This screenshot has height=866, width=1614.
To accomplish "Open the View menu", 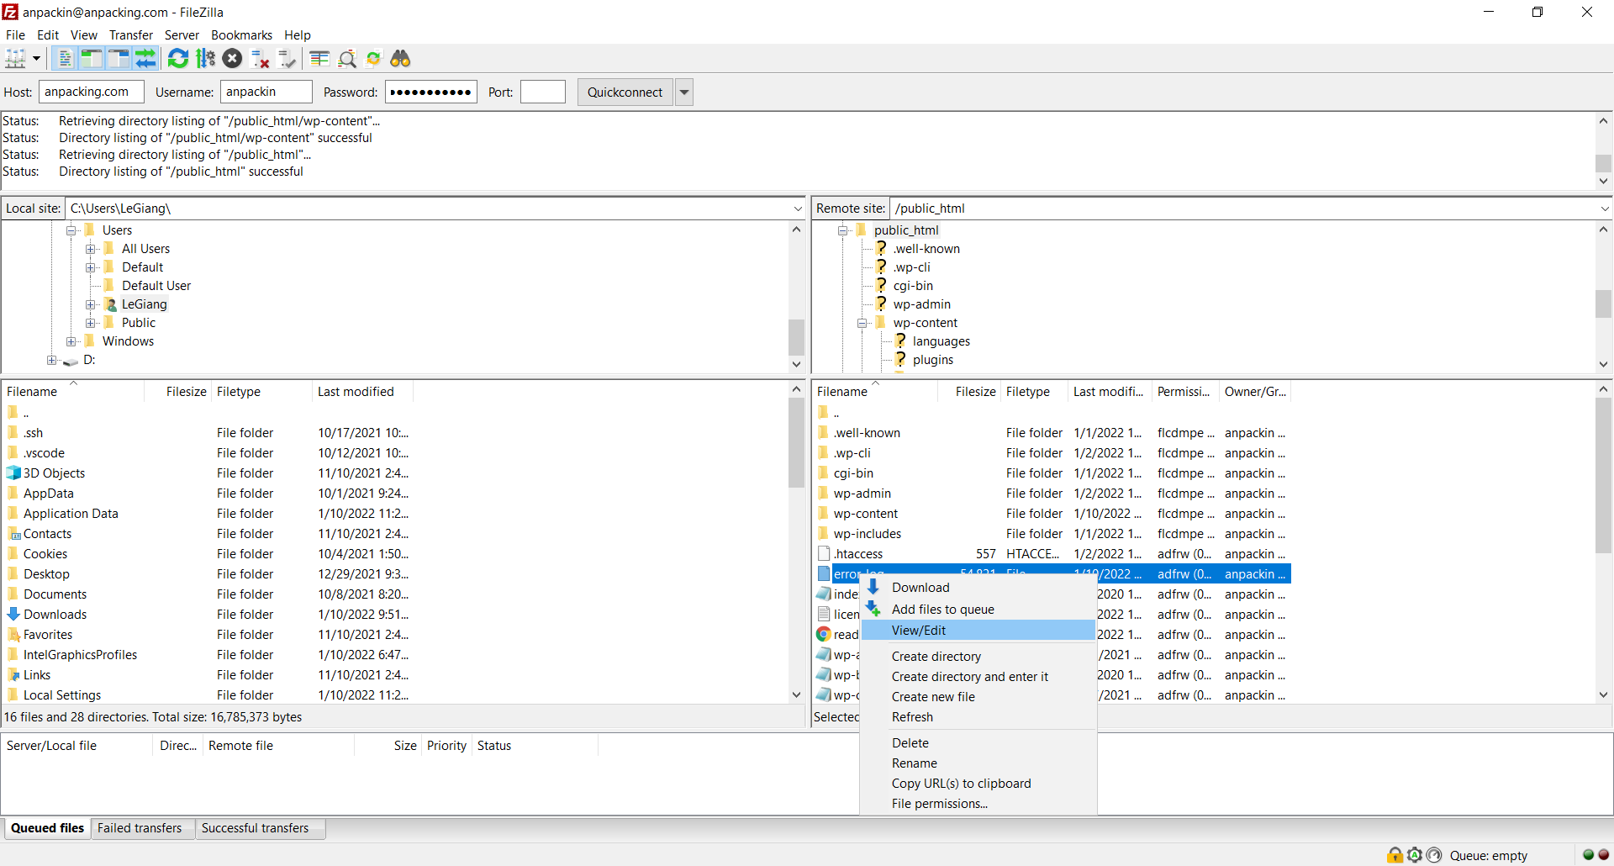I will click(84, 34).
